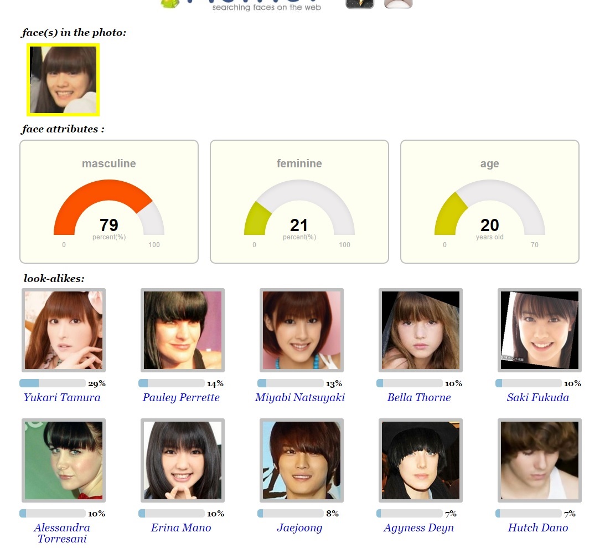This screenshot has height=548, width=605.
Task: Follow the Saki Fukuda name link
Action: (x=538, y=397)
